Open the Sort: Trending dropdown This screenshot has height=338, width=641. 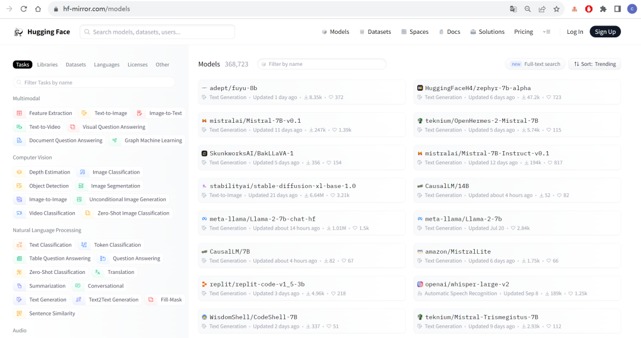pyautogui.click(x=595, y=64)
